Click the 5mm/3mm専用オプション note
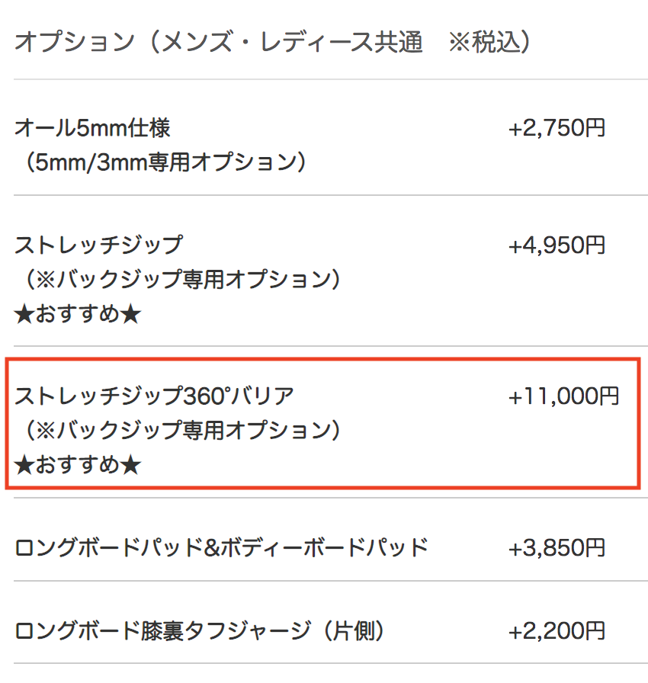648x683 pixels. (x=165, y=162)
